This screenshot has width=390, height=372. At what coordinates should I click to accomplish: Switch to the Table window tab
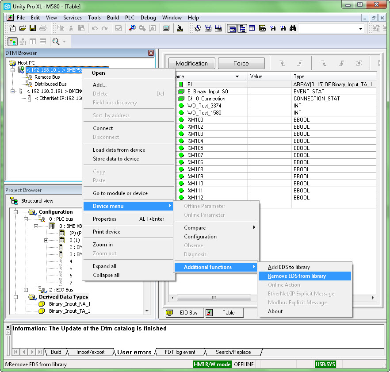point(224,313)
